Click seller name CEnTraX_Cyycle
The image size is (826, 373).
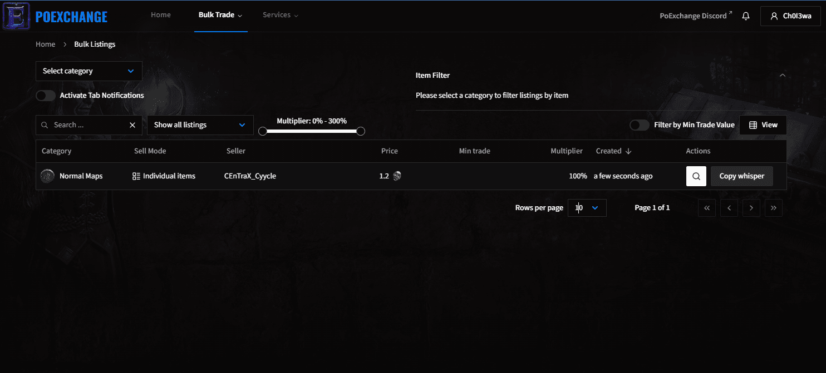(x=250, y=176)
